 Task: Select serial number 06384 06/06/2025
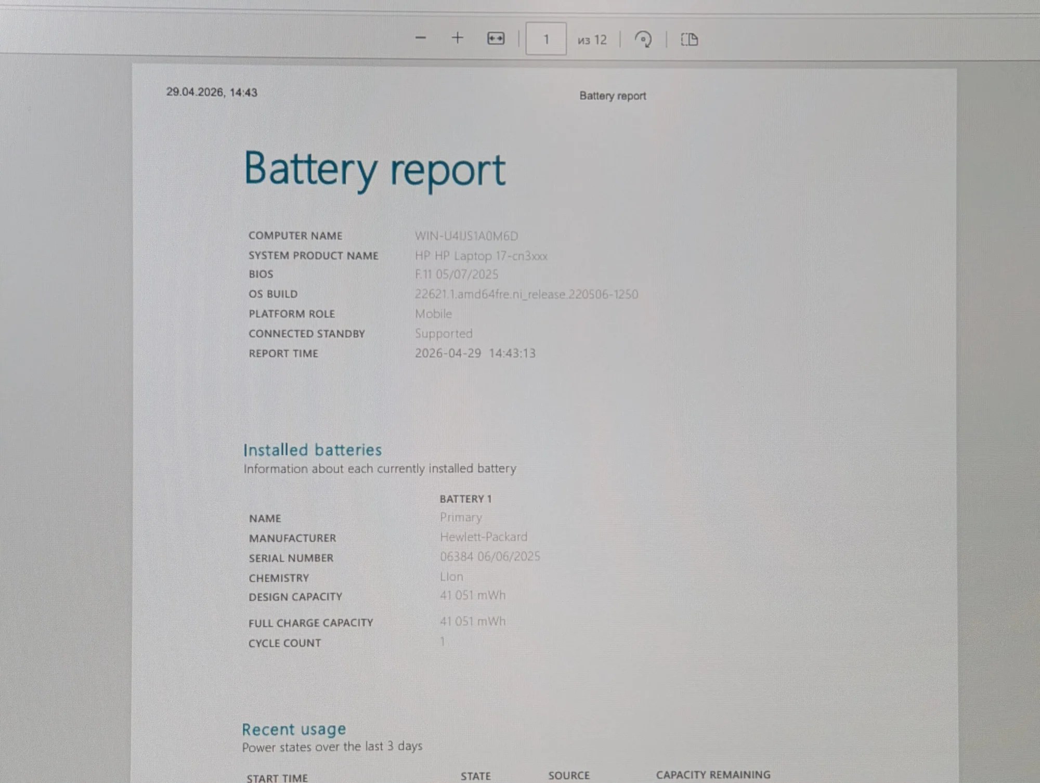[490, 556]
